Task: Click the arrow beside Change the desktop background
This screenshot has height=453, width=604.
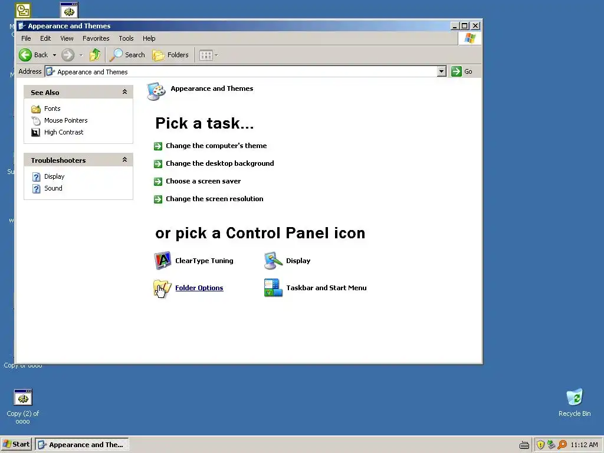Action: [x=158, y=164]
